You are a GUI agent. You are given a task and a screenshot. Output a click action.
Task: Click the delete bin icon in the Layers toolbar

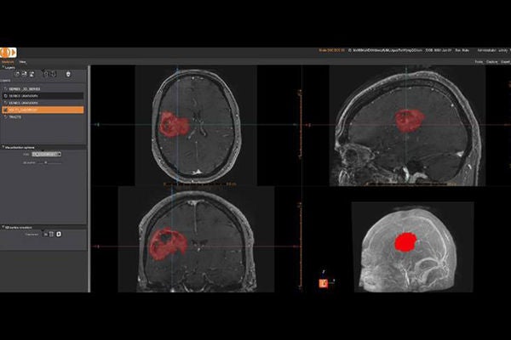68,74
